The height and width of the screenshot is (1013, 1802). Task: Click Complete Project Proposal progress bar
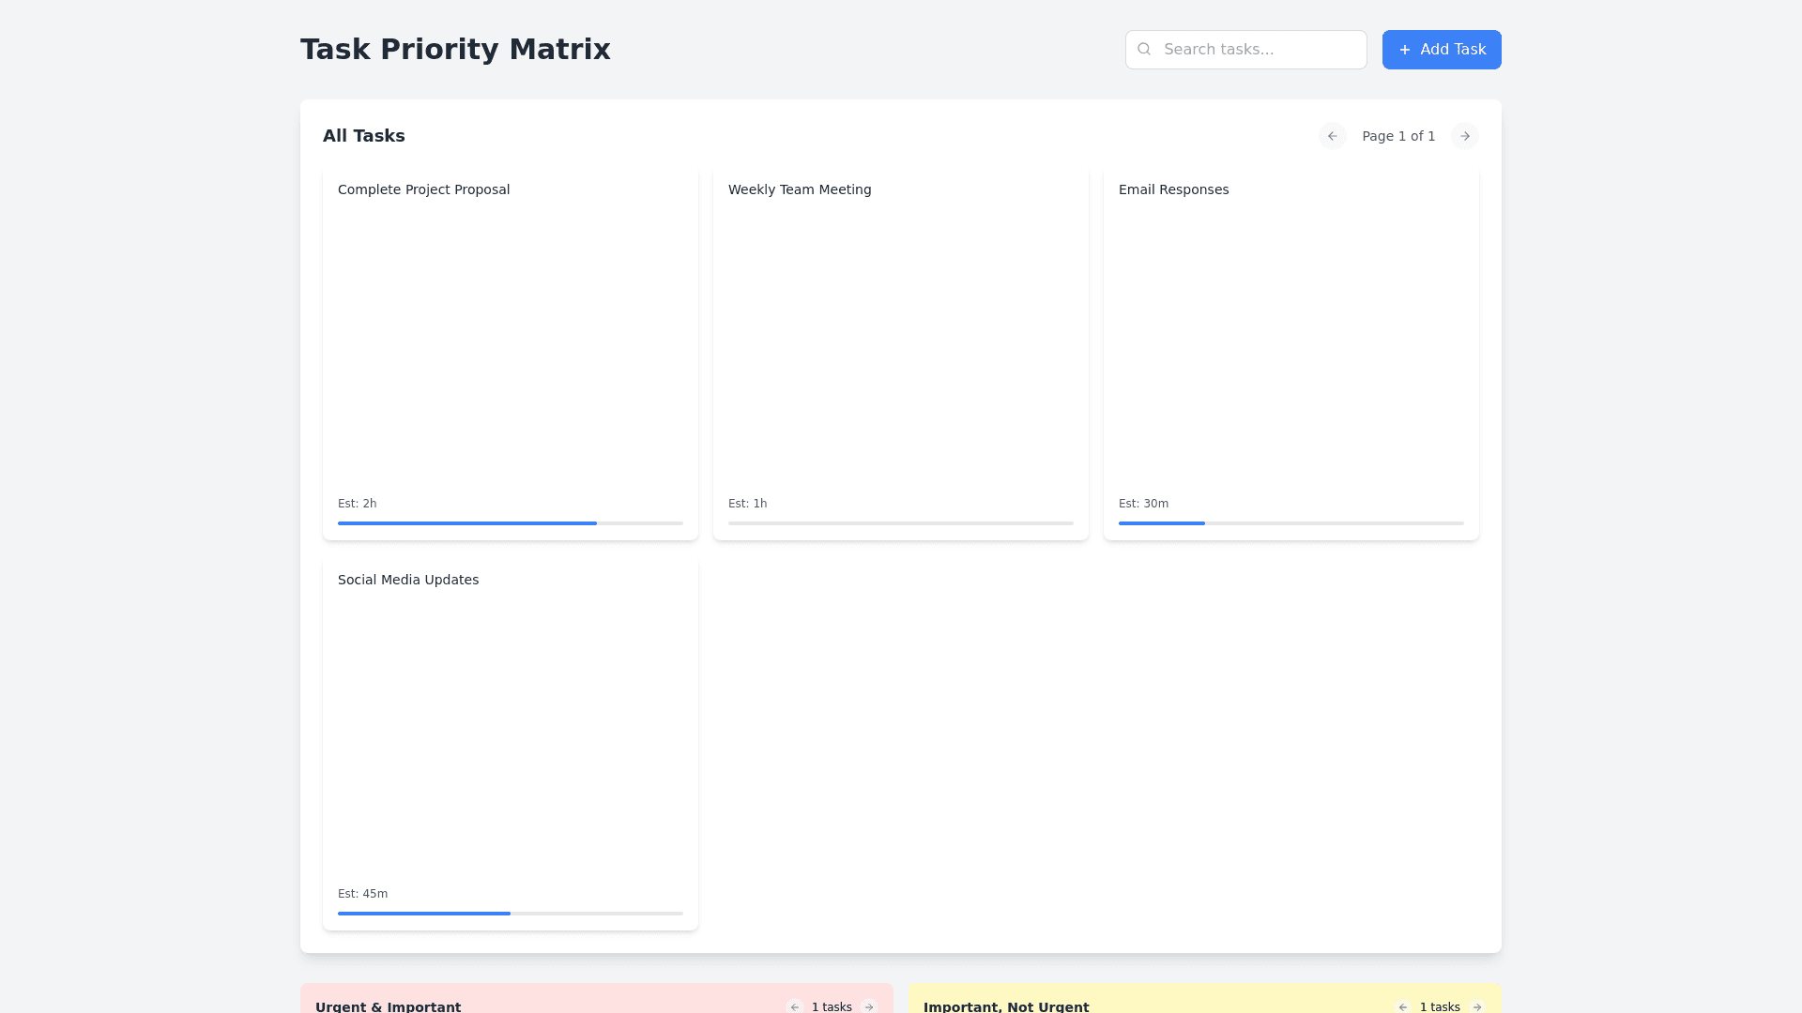(510, 523)
